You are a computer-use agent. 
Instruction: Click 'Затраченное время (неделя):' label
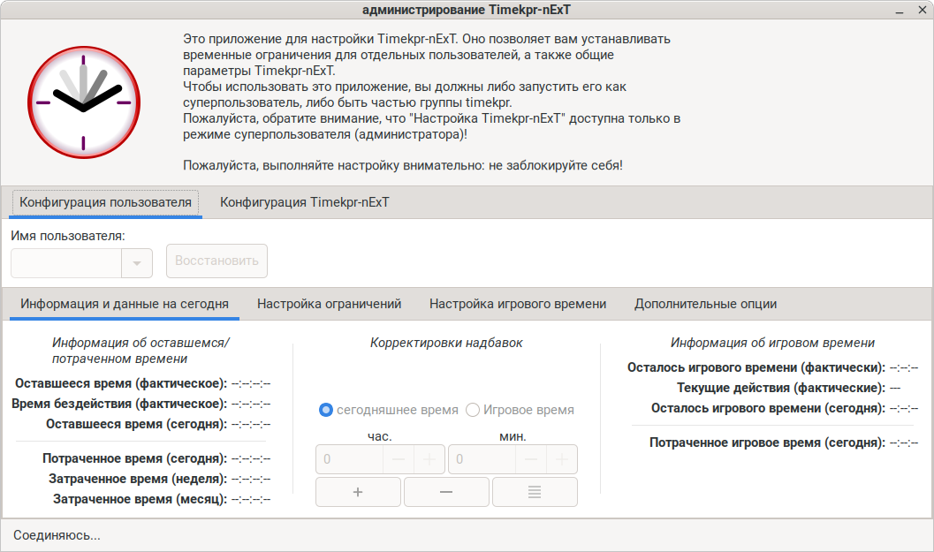(138, 479)
